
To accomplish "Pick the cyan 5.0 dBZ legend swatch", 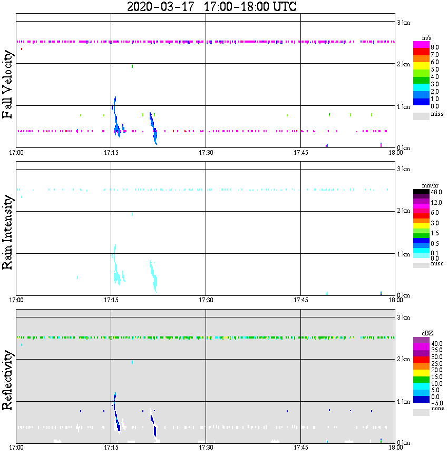I will 421,386.
